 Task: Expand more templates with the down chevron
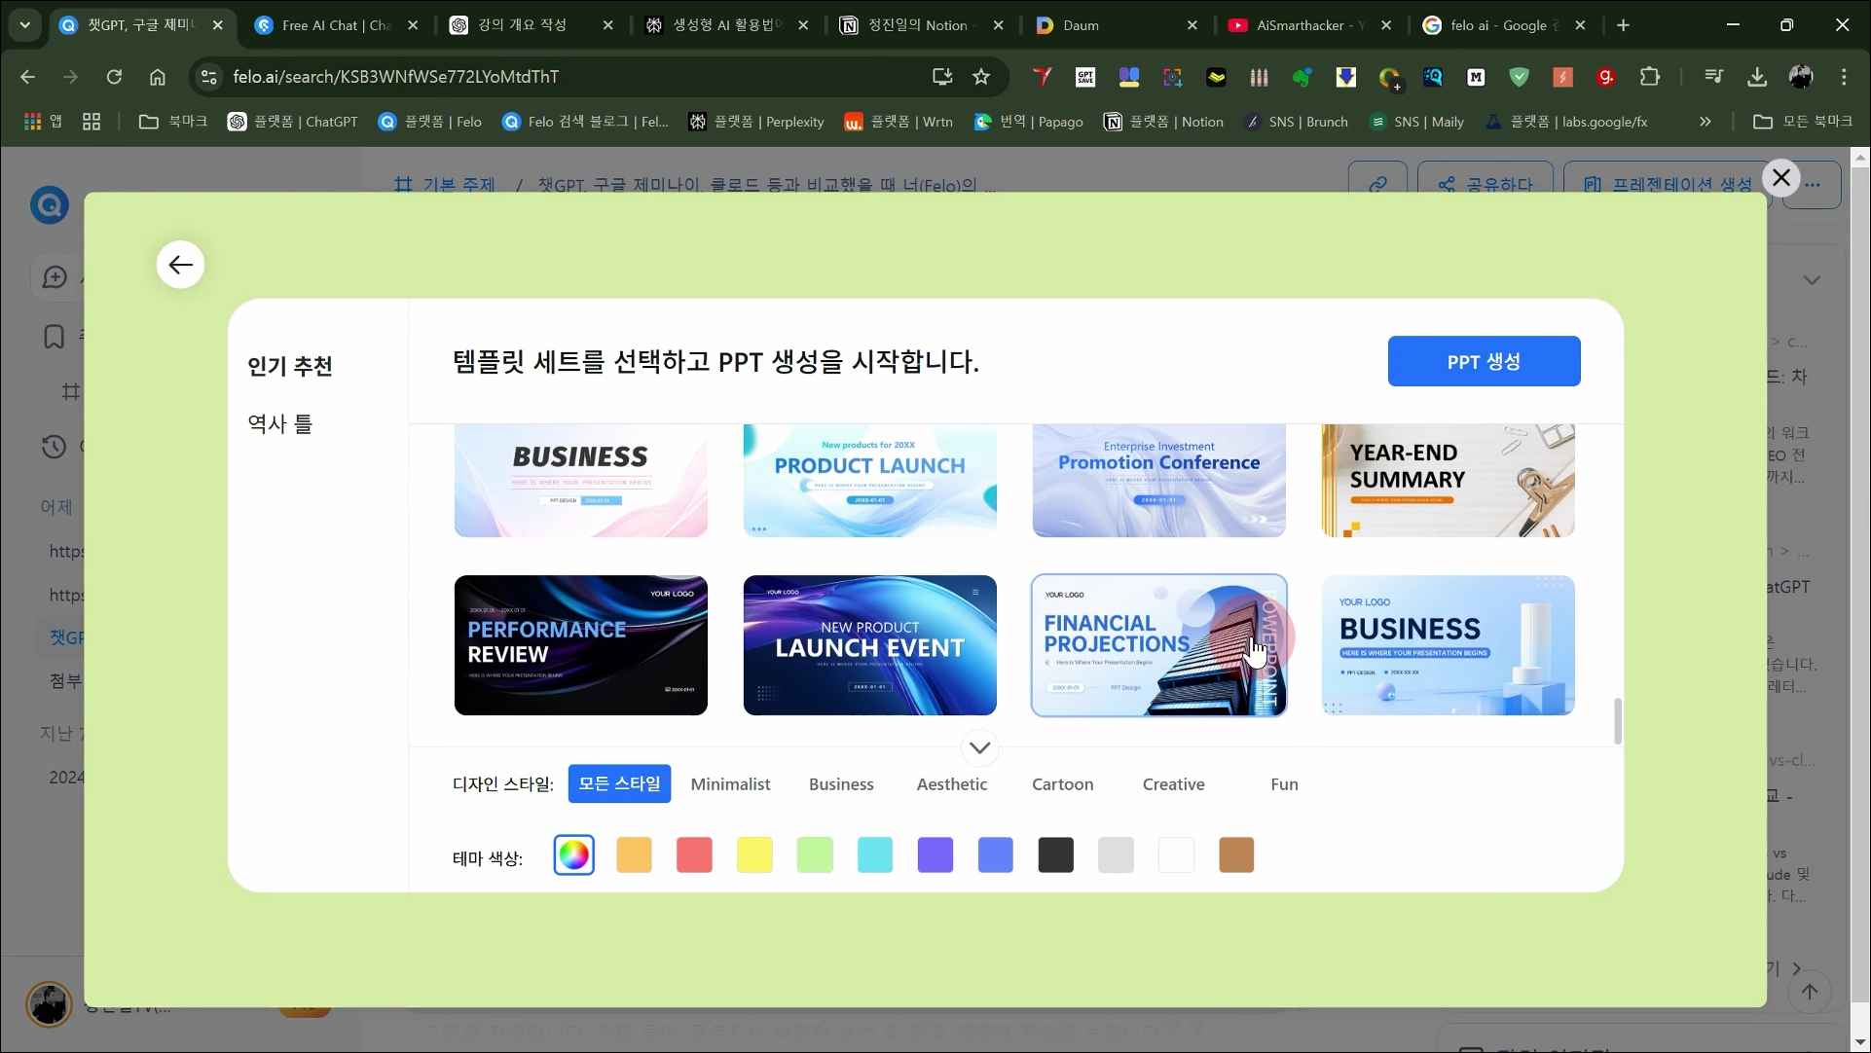tap(979, 748)
